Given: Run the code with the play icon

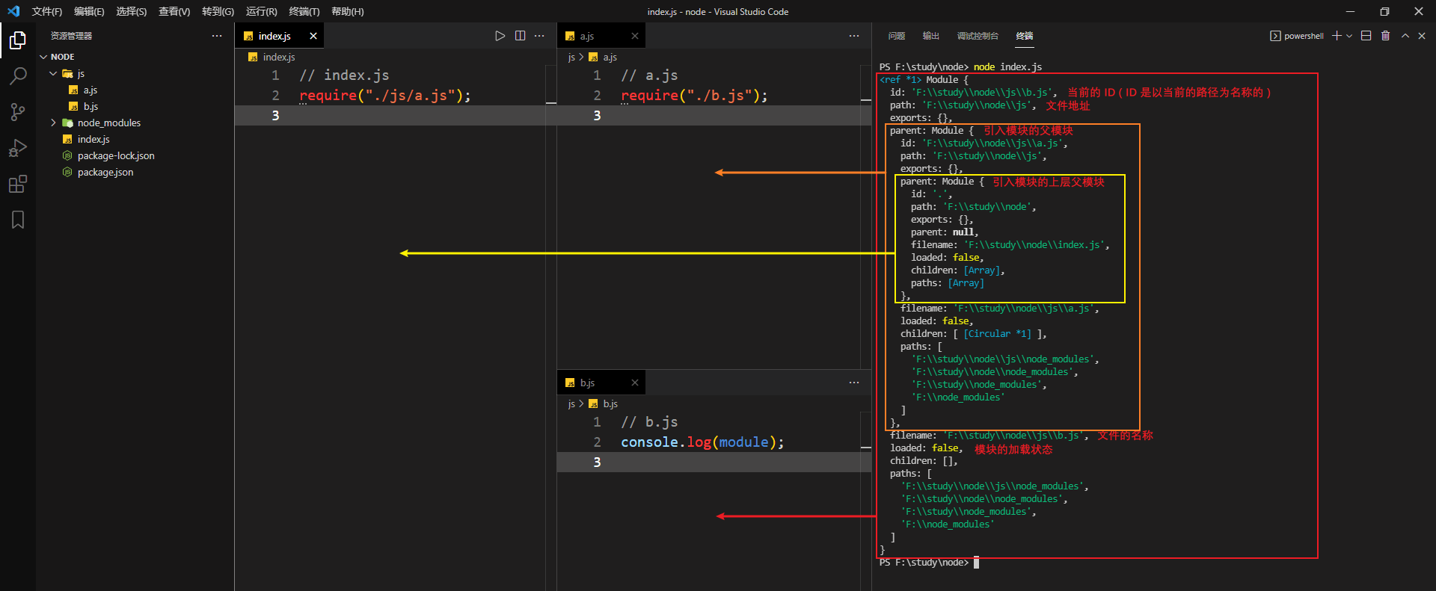Looking at the screenshot, I should coord(500,36).
